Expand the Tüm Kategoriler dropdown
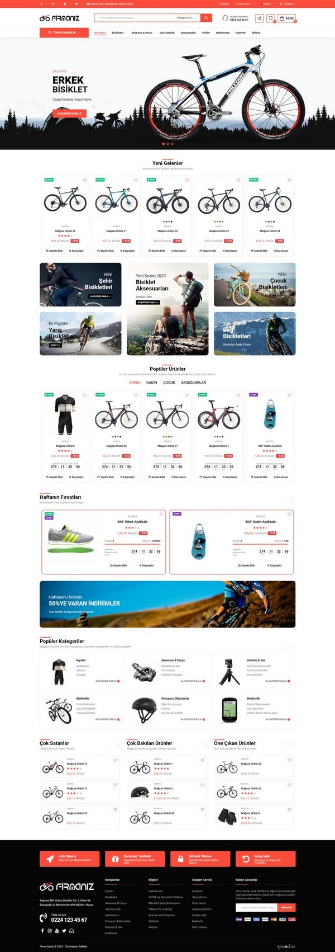 click(64, 32)
